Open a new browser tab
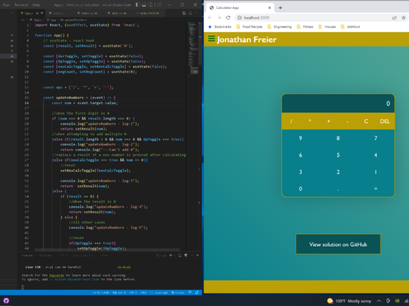This screenshot has width=409, height=306. (280, 8)
